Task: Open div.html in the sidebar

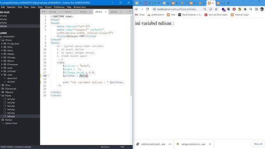Action: coord(11,82)
